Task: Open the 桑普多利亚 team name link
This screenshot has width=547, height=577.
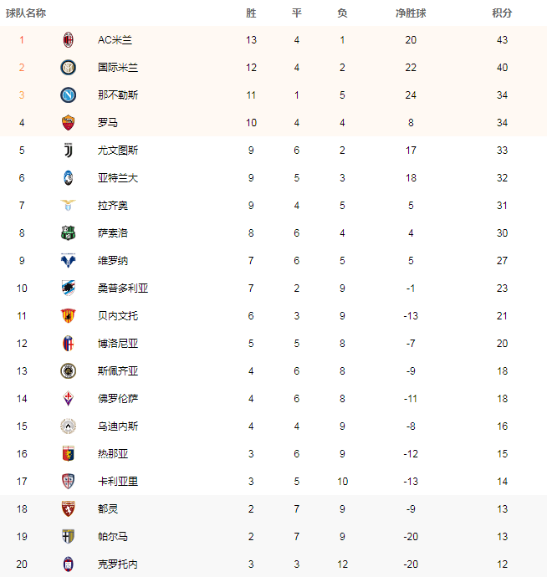Action: pyautogui.click(x=123, y=288)
